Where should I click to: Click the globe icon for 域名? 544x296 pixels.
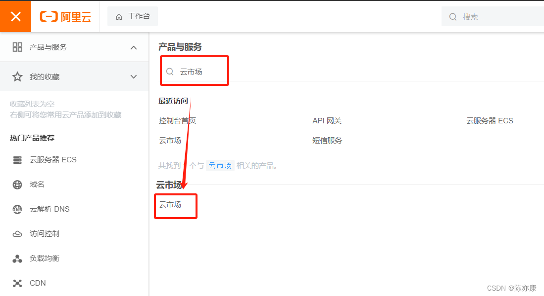pyautogui.click(x=17, y=185)
